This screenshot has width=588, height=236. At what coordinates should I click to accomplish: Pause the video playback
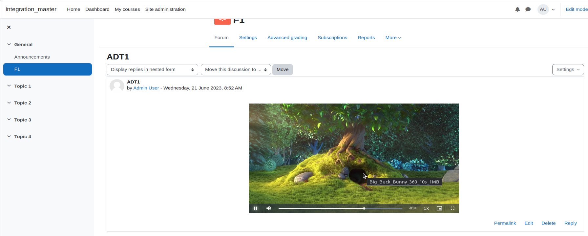255,208
